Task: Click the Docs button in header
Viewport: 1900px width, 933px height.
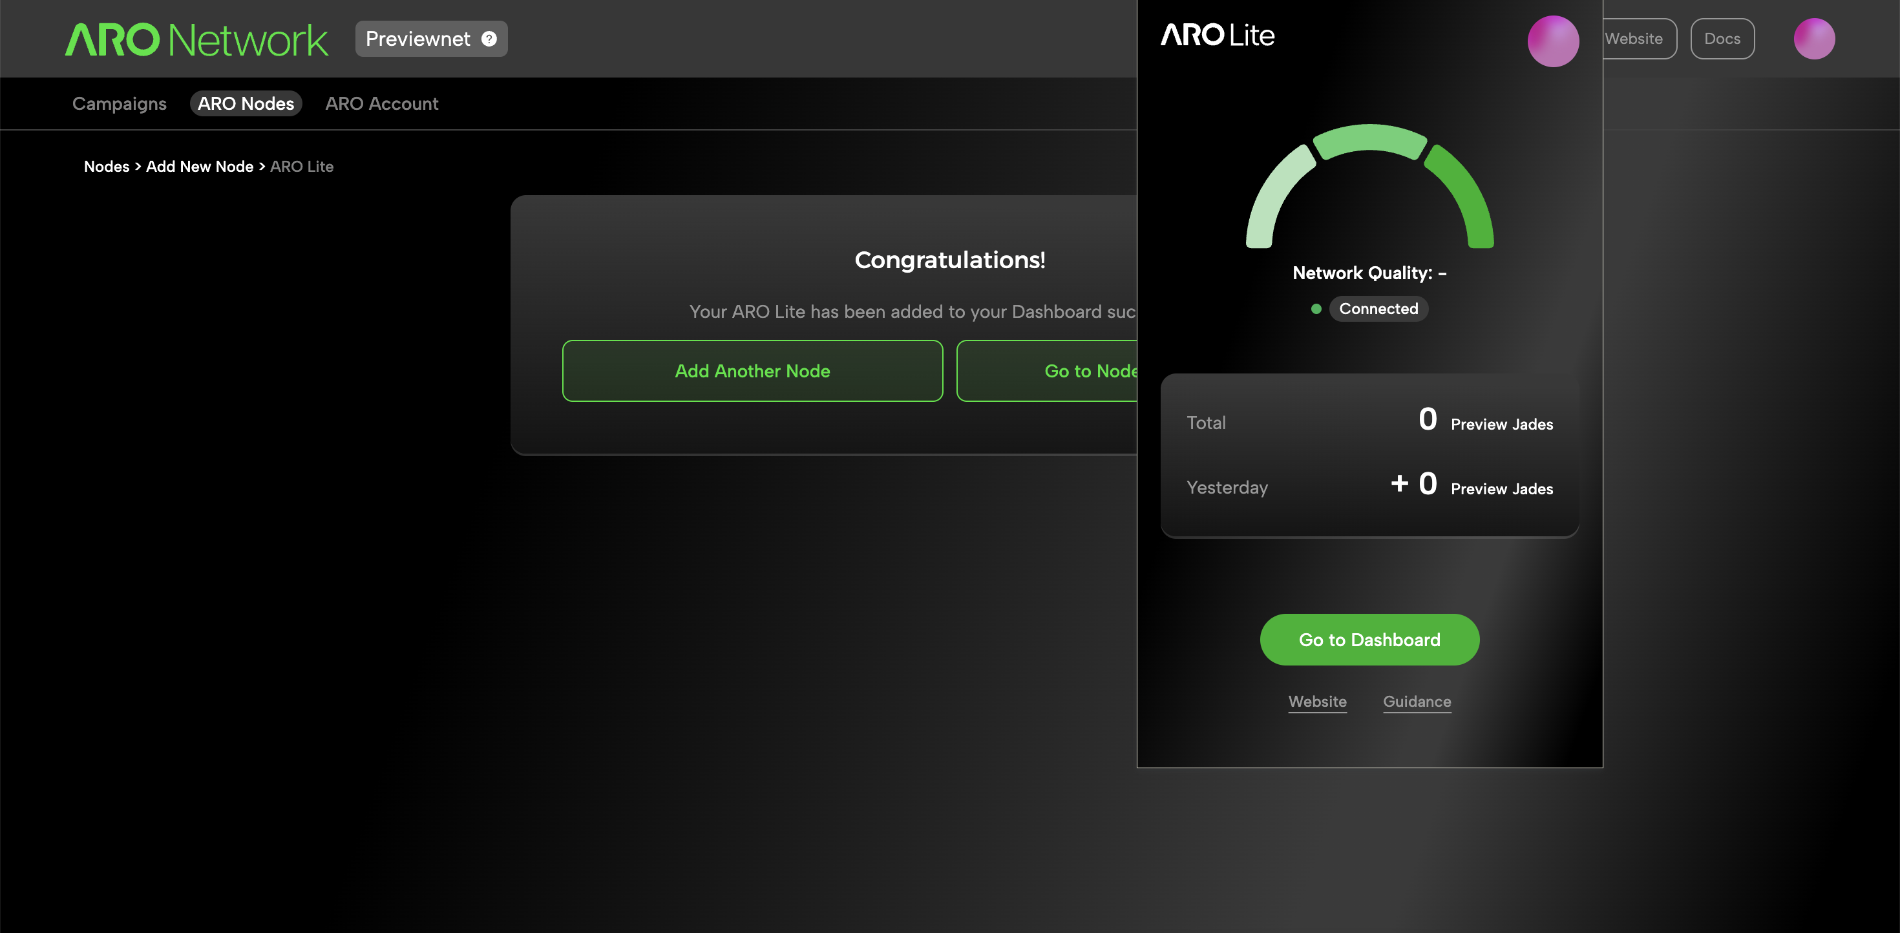Action: pyautogui.click(x=1722, y=39)
